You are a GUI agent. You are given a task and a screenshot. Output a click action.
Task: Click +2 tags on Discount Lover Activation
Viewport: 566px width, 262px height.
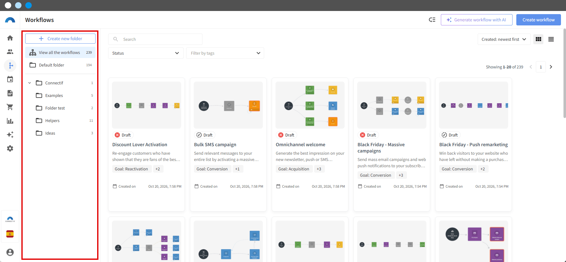pos(158,169)
